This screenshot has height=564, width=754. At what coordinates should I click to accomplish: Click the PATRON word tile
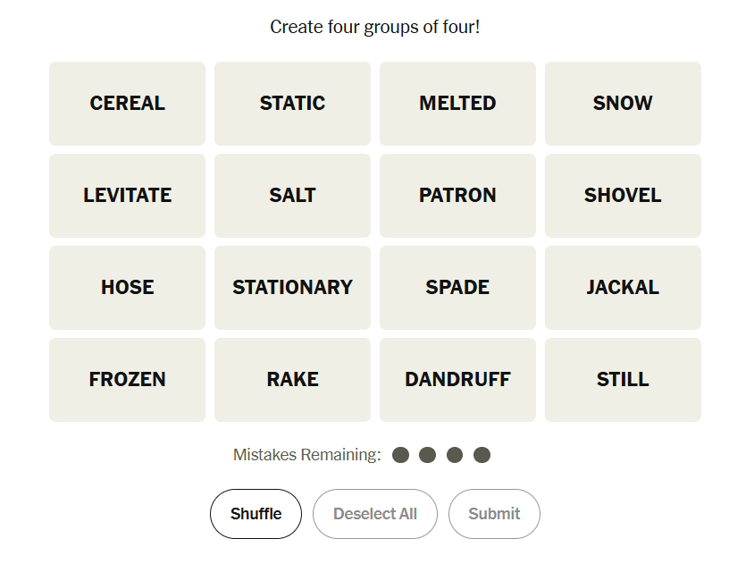(457, 196)
